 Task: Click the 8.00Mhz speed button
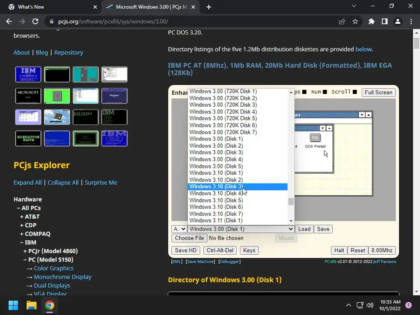[x=382, y=251]
